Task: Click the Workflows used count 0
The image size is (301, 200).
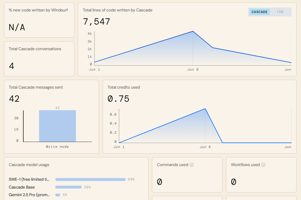Action: [234, 182]
